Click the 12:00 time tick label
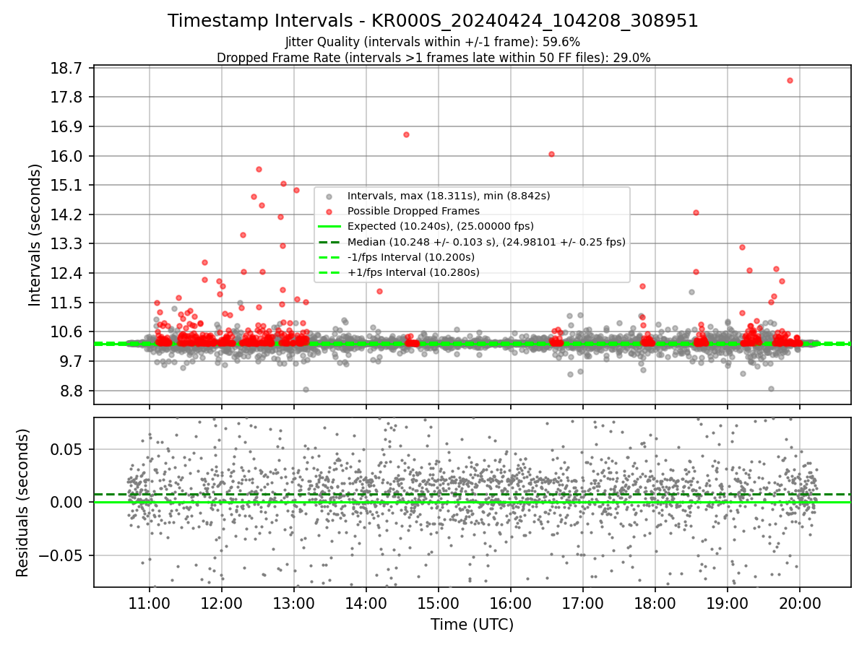Image resolution: width=867 pixels, height=650 pixels. [222, 604]
